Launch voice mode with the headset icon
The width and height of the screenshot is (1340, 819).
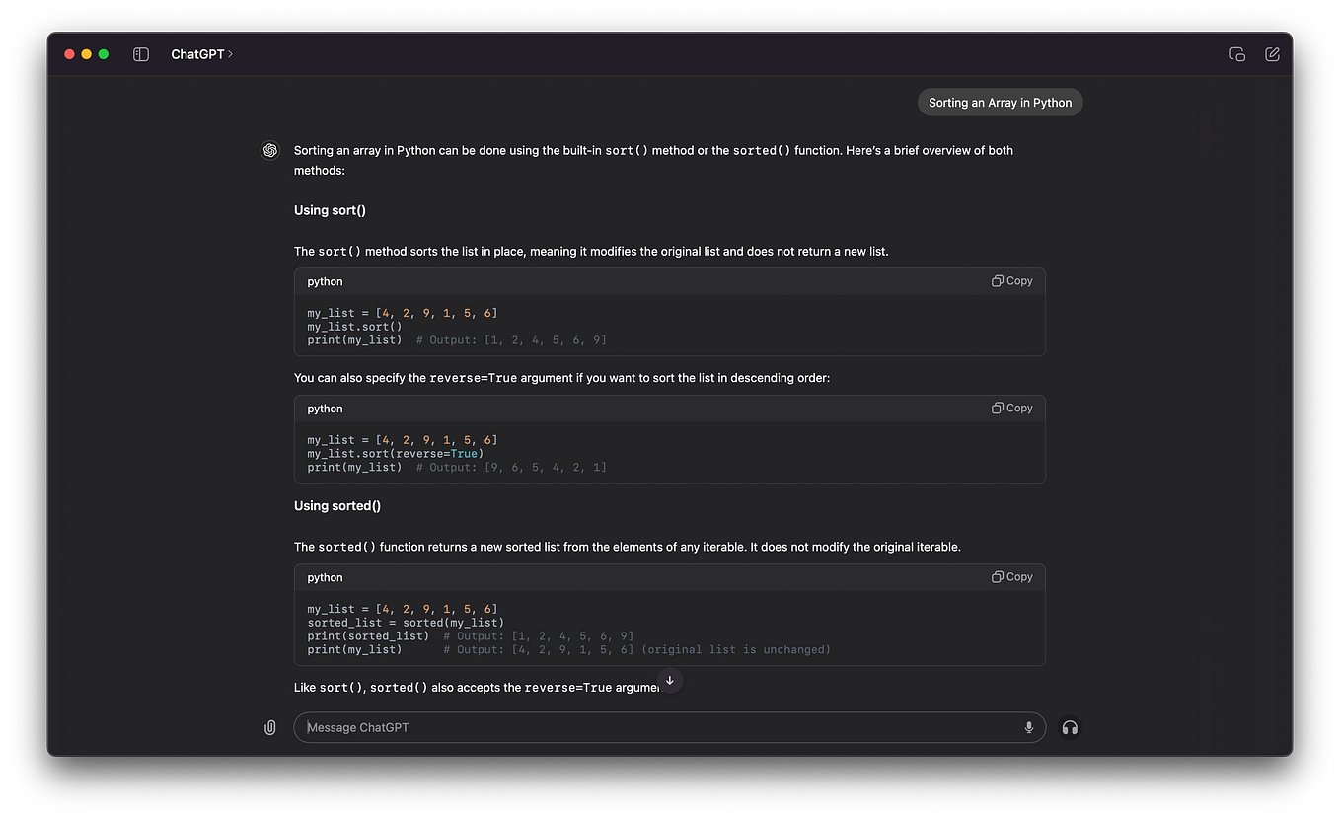(x=1070, y=727)
